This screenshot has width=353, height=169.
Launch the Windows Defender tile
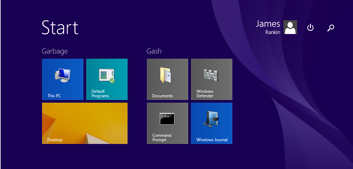[x=211, y=79]
